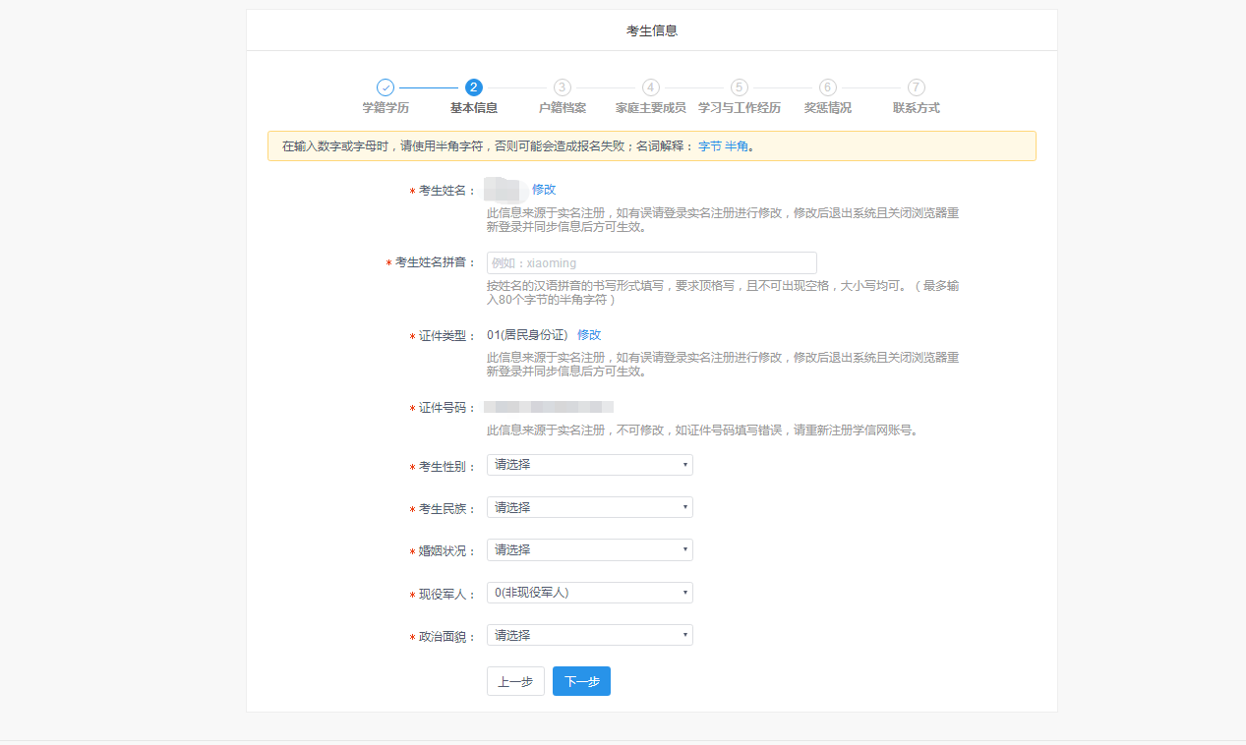Image resolution: width=1246 pixels, height=745 pixels.
Task: Click 修改 link next to 证件类型
Action: click(589, 335)
